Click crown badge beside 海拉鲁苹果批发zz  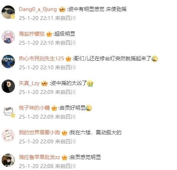pos(65,157)
